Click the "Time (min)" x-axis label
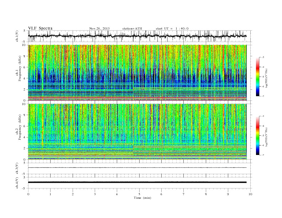This screenshot has width=282, height=218. coord(142,198)
